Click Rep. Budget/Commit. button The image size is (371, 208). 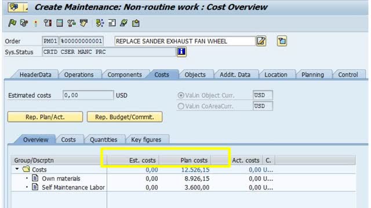click(x=125, y=117)
